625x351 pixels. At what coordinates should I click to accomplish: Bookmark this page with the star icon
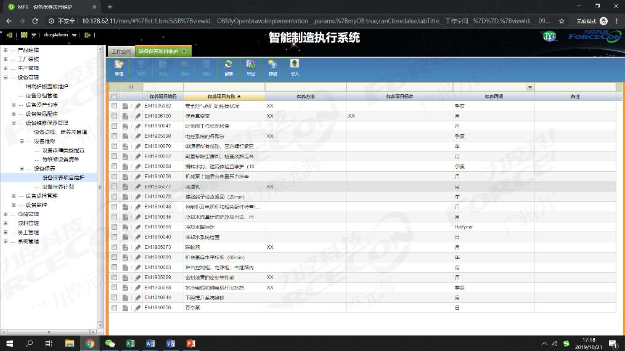(562, 21)
